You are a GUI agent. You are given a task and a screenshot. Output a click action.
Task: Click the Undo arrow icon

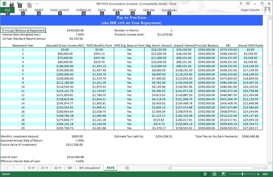tap(19, 4)
